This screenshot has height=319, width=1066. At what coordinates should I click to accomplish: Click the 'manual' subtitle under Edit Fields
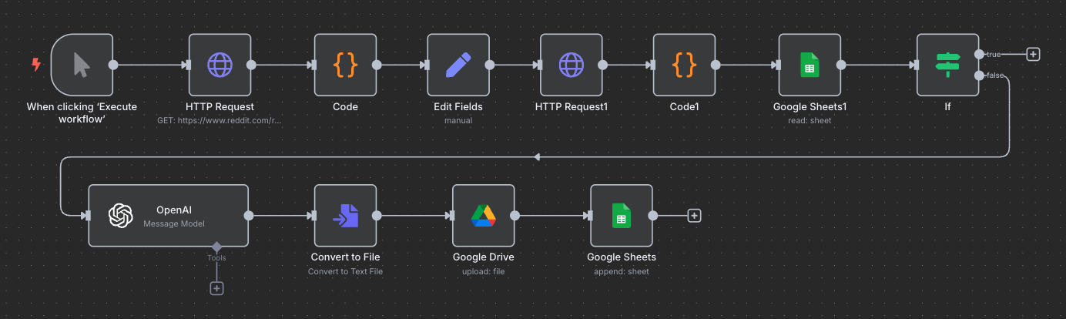(x=458, y=121)
